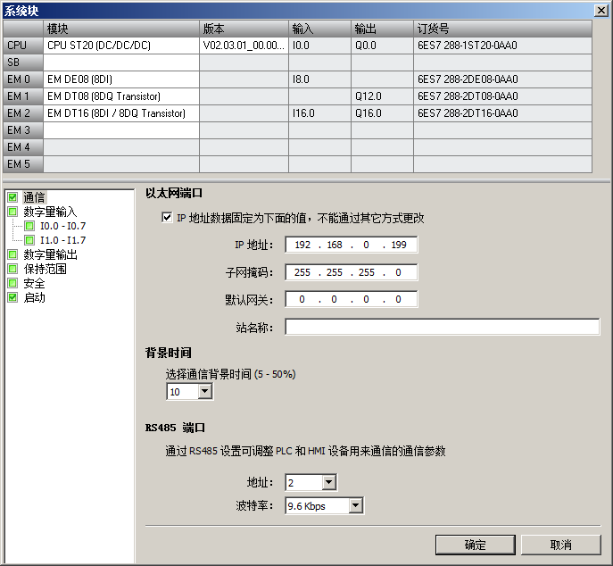The height and width of the screenshot is (566, 613).
Task: Click the 输入 column header
Action: [x=319, y=29]
